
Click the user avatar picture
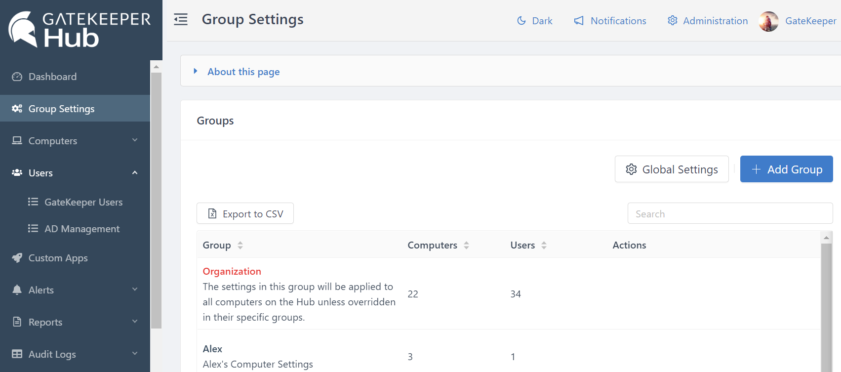(x=768, y=21)
